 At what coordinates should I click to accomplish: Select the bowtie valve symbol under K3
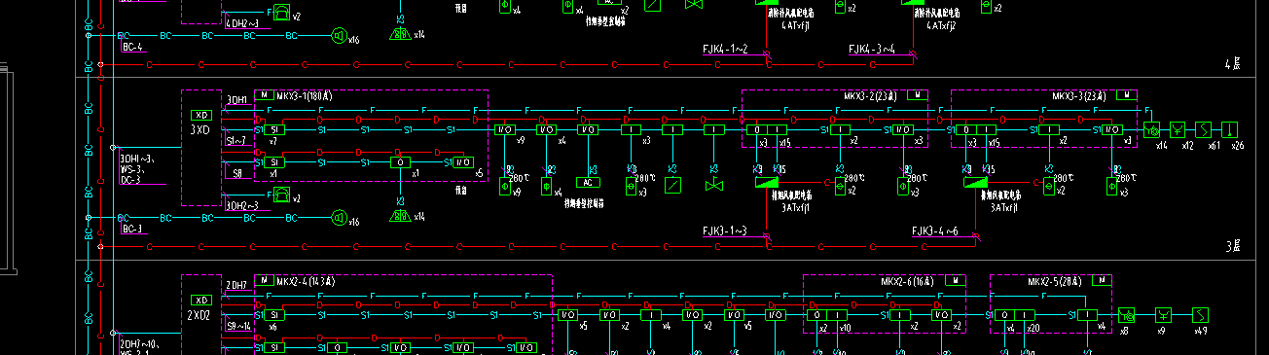(x=715, y=183)
